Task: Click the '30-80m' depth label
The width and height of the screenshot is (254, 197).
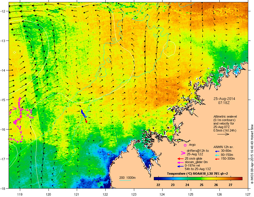Action: pyautogui.click(x=227, y=151)
